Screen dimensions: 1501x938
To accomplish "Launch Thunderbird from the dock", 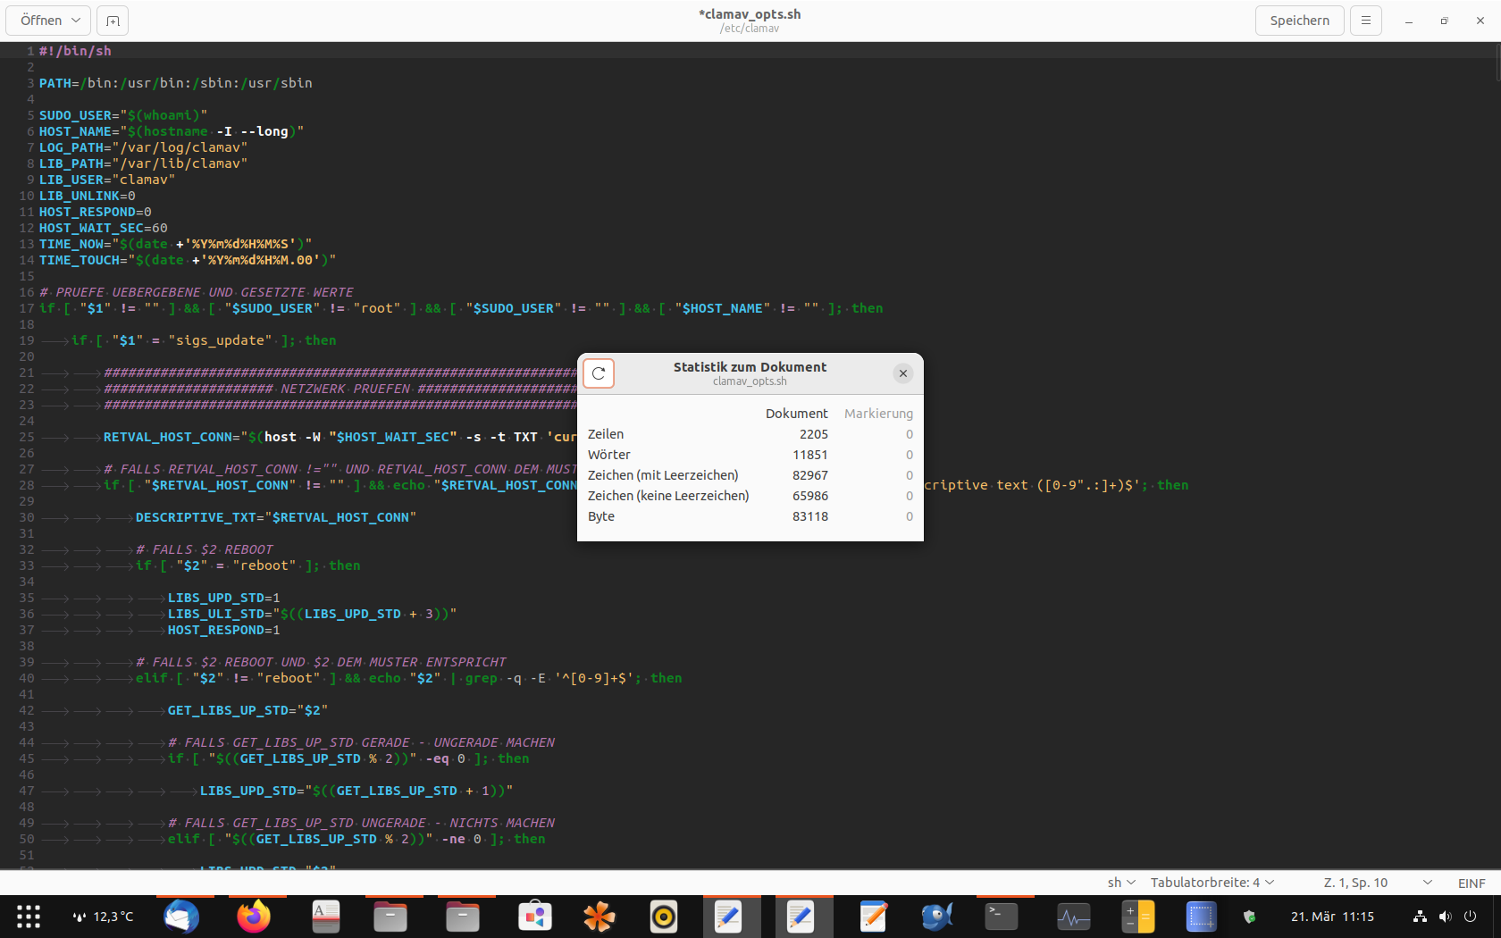I will [x=181, y=917].
